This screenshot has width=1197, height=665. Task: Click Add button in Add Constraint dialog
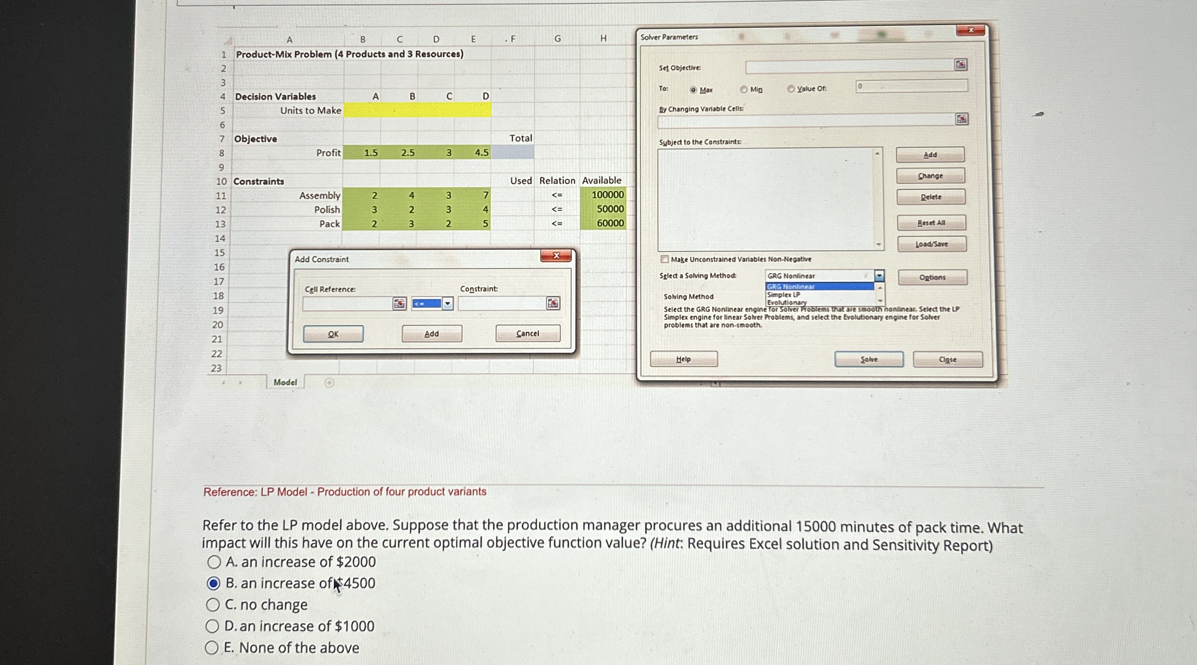[x=432, y=334]
